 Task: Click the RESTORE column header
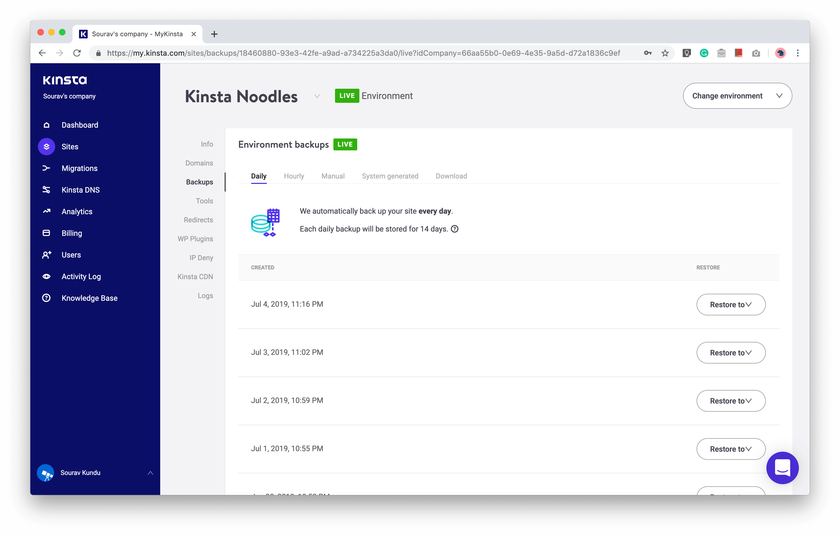pyautogui.click(x=708, y=267)
